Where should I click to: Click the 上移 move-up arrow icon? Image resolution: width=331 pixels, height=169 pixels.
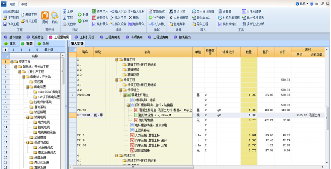(x=65, y=11)
